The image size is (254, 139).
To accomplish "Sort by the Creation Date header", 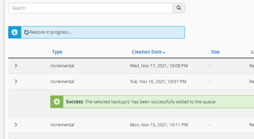I will [146, 52].
